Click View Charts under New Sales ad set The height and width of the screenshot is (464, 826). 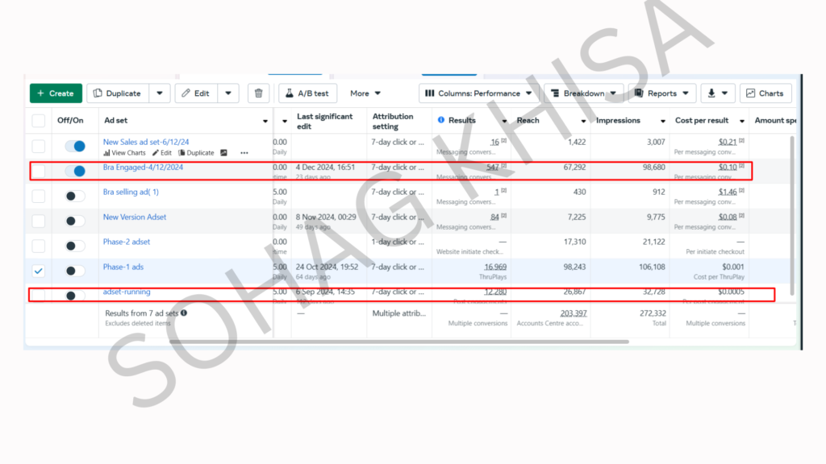pyautogui.click(x=124, y=153)
